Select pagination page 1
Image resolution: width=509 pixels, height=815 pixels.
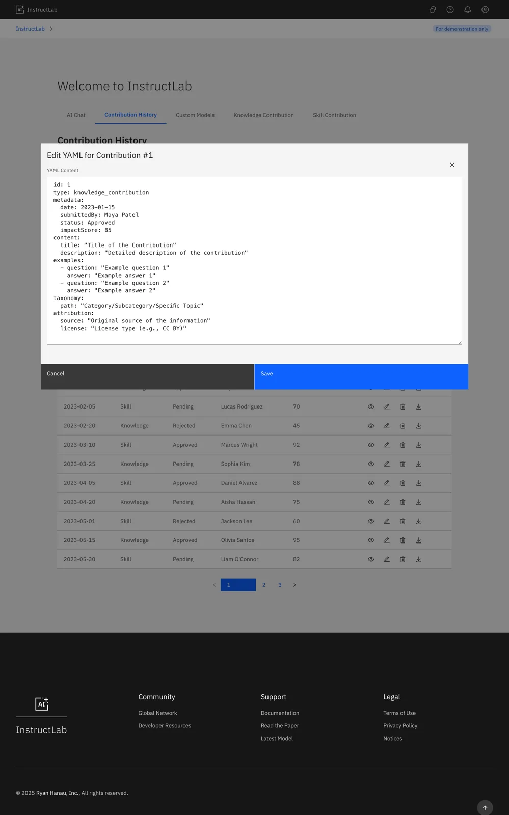238,585
